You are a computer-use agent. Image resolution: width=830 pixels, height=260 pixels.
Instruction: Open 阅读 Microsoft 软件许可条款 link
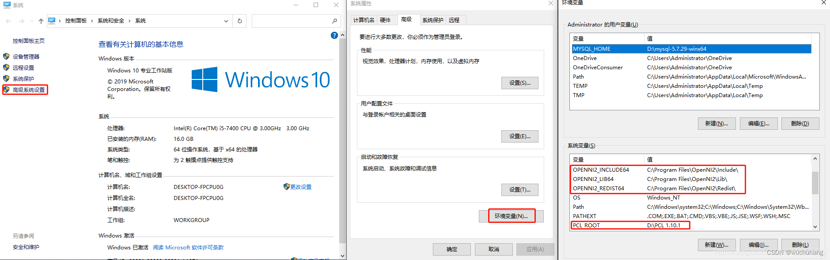coord(188,247)
